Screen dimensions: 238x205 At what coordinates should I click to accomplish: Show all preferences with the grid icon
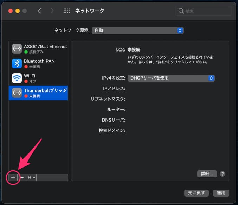66,11
